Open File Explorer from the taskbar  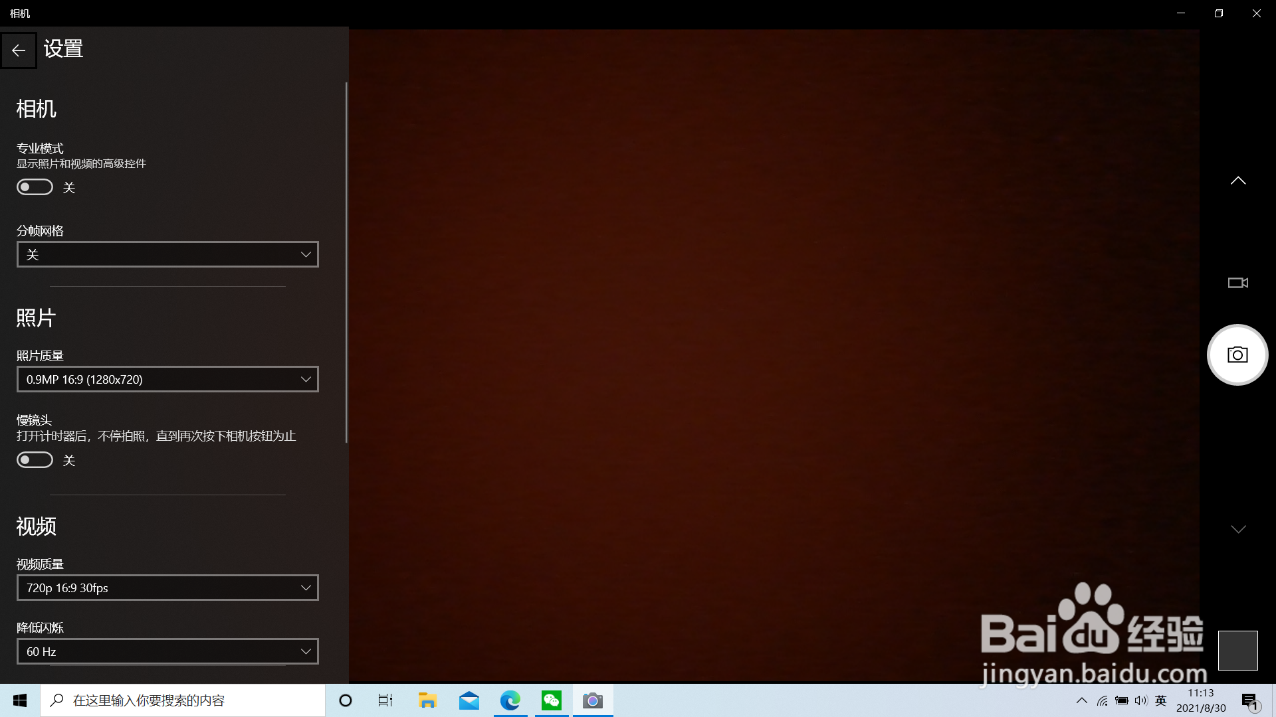click(x=427, y=700)
